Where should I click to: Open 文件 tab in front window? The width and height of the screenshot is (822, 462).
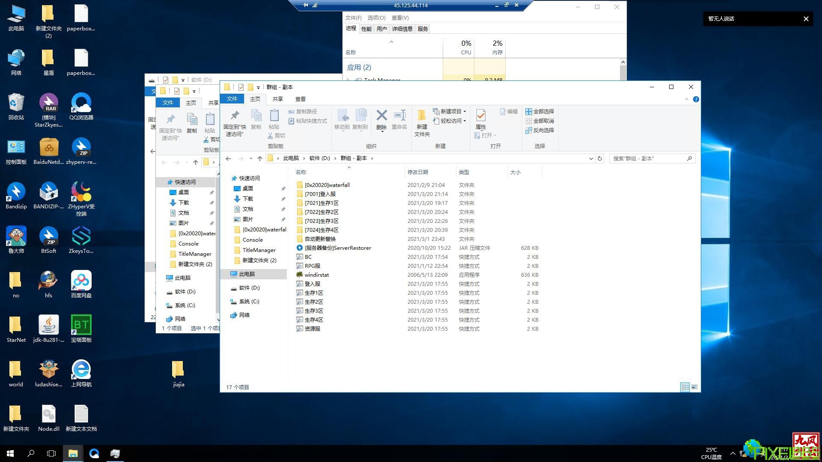click(232, 99)
